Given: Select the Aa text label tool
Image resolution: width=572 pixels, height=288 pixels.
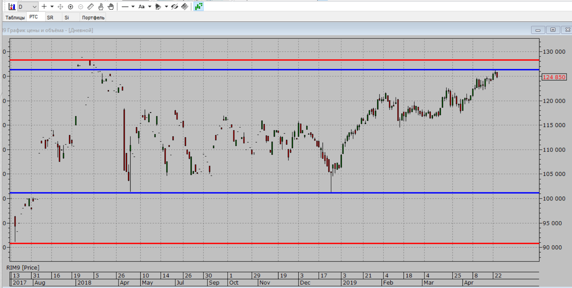Looking at the screenshot, I should tap(142, 7).
